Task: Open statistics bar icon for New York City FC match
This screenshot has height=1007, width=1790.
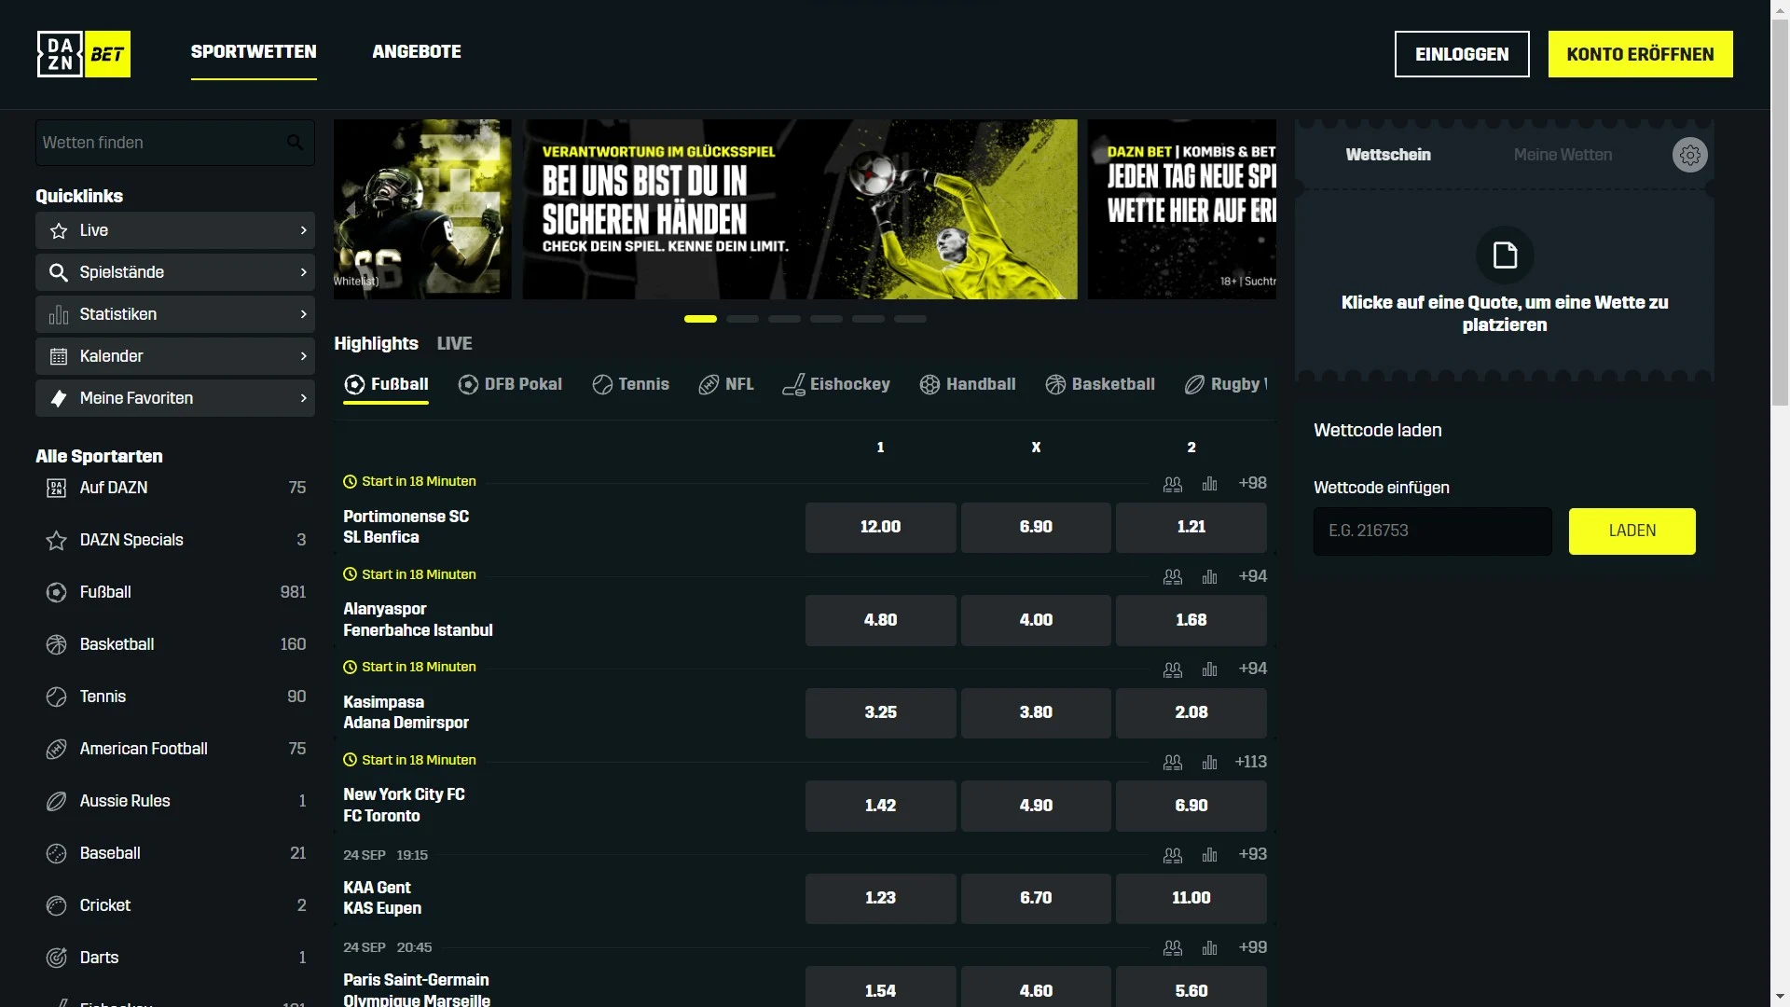Action: [1210, 763]
